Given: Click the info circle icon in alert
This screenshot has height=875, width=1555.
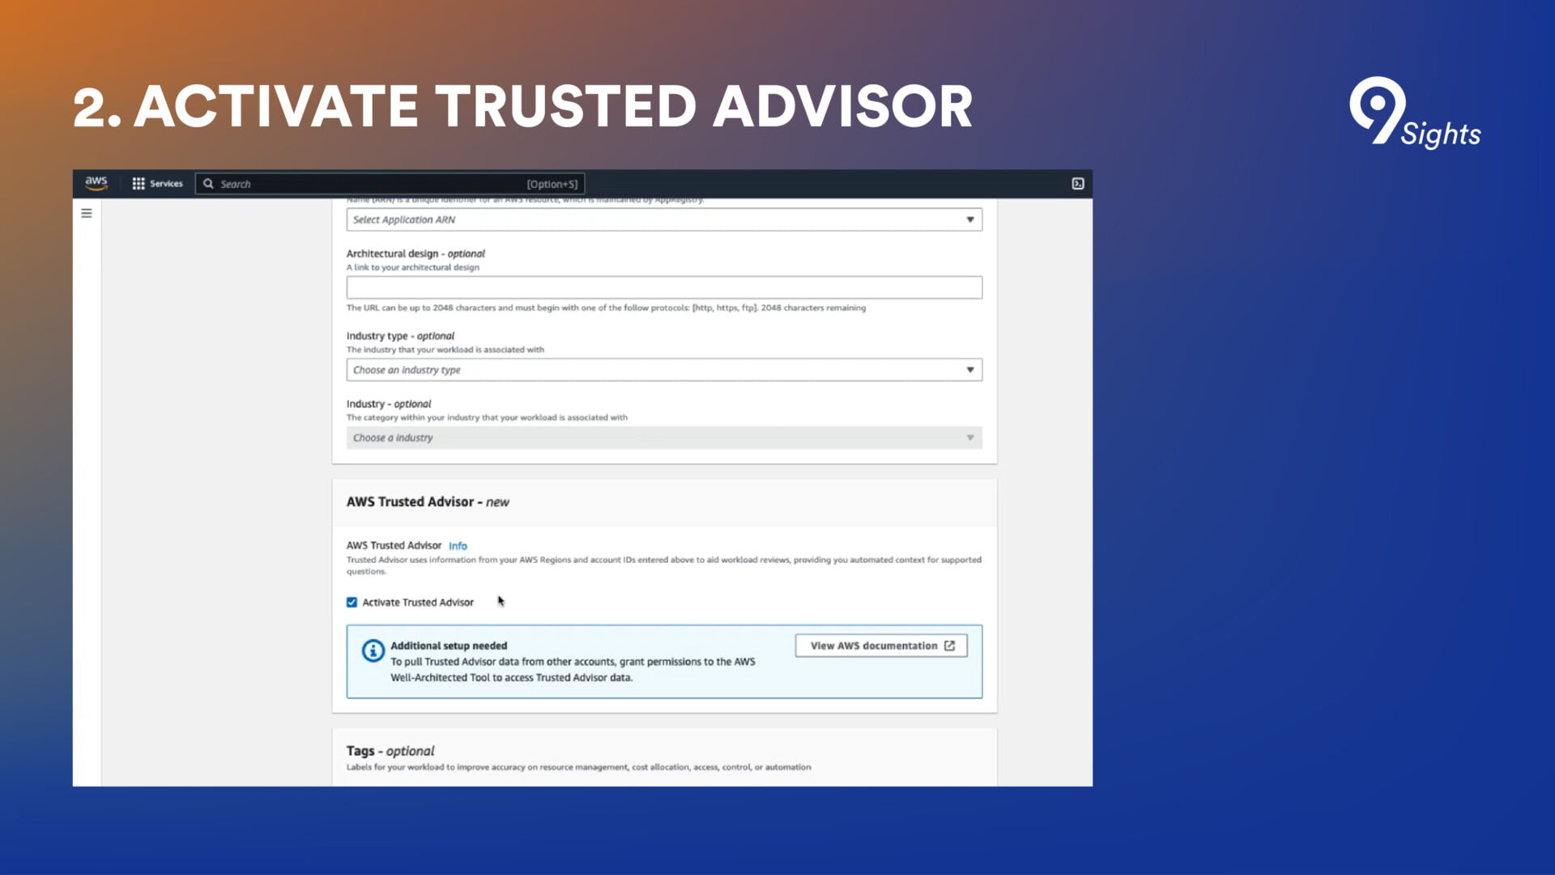Looking at the screenshot, I should point(373,651).
